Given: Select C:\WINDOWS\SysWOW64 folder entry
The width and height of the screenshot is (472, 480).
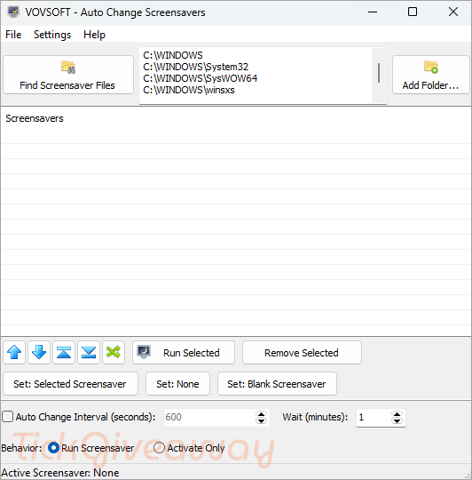Looking at the screenshot, I should click(201, 78).
